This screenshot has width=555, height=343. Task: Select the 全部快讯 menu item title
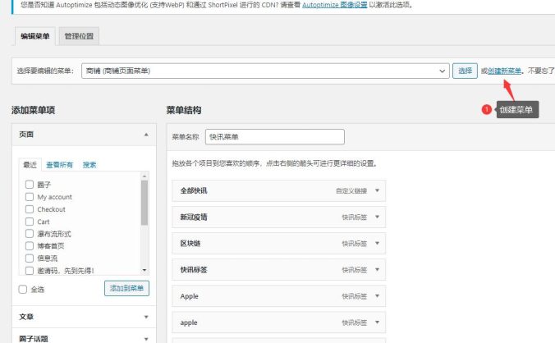point(194,190)
